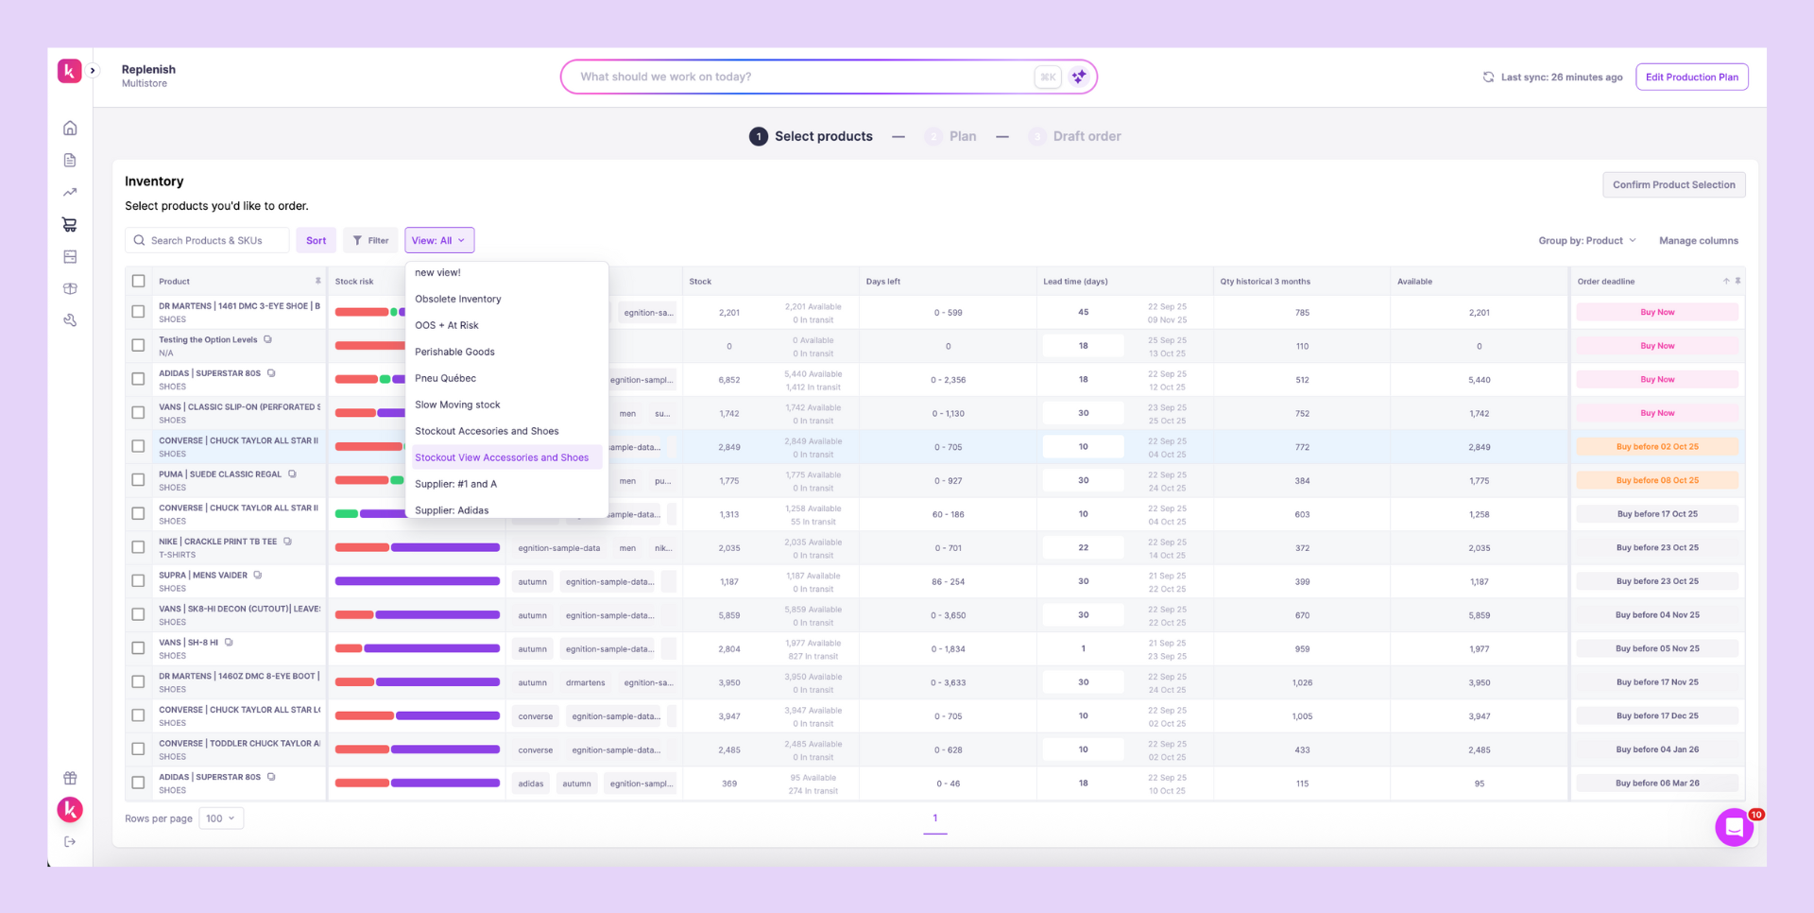This screenshot has height=913, width=1814.
Task: Click the stock risk bar of NIKE Crackle Print Tee
Action: [418, 547]
